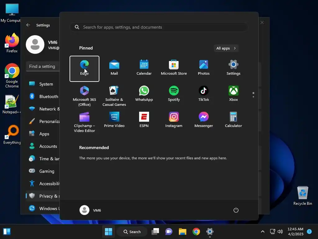The image size is (318, 239).
Task: Select the Firefox desktop shortcut
Action: 12,43
